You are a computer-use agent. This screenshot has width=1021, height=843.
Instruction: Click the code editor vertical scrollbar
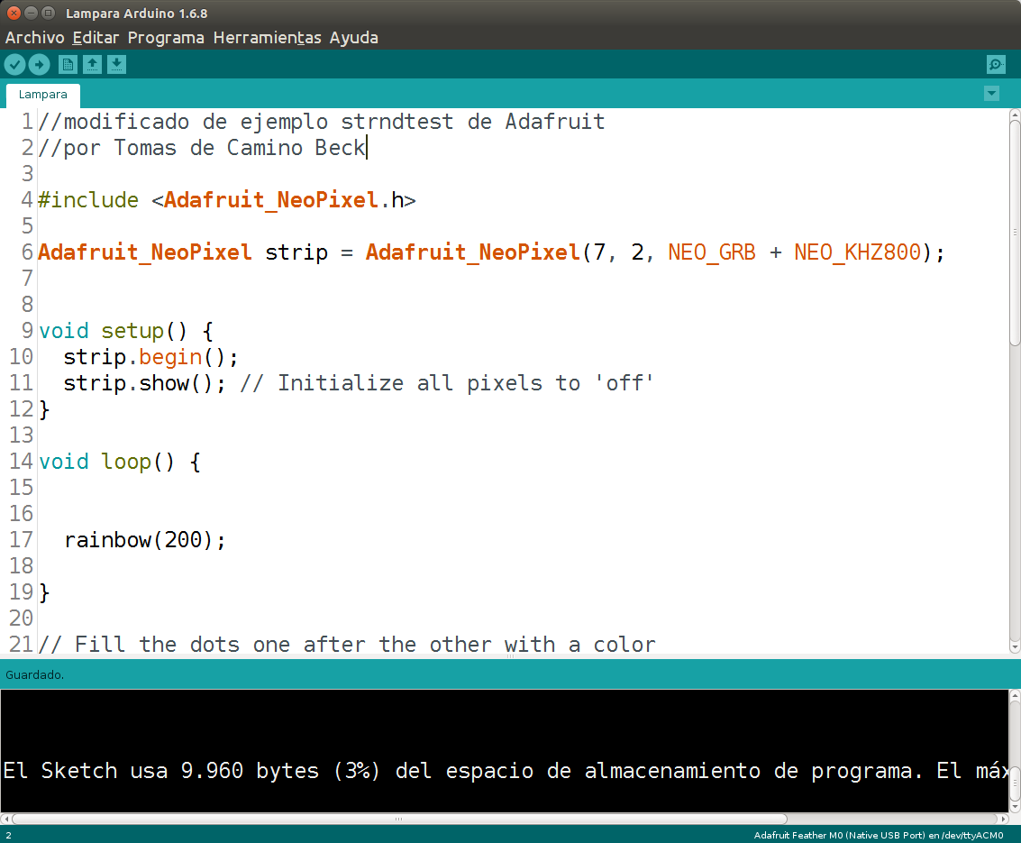[x=1015, y=234]
